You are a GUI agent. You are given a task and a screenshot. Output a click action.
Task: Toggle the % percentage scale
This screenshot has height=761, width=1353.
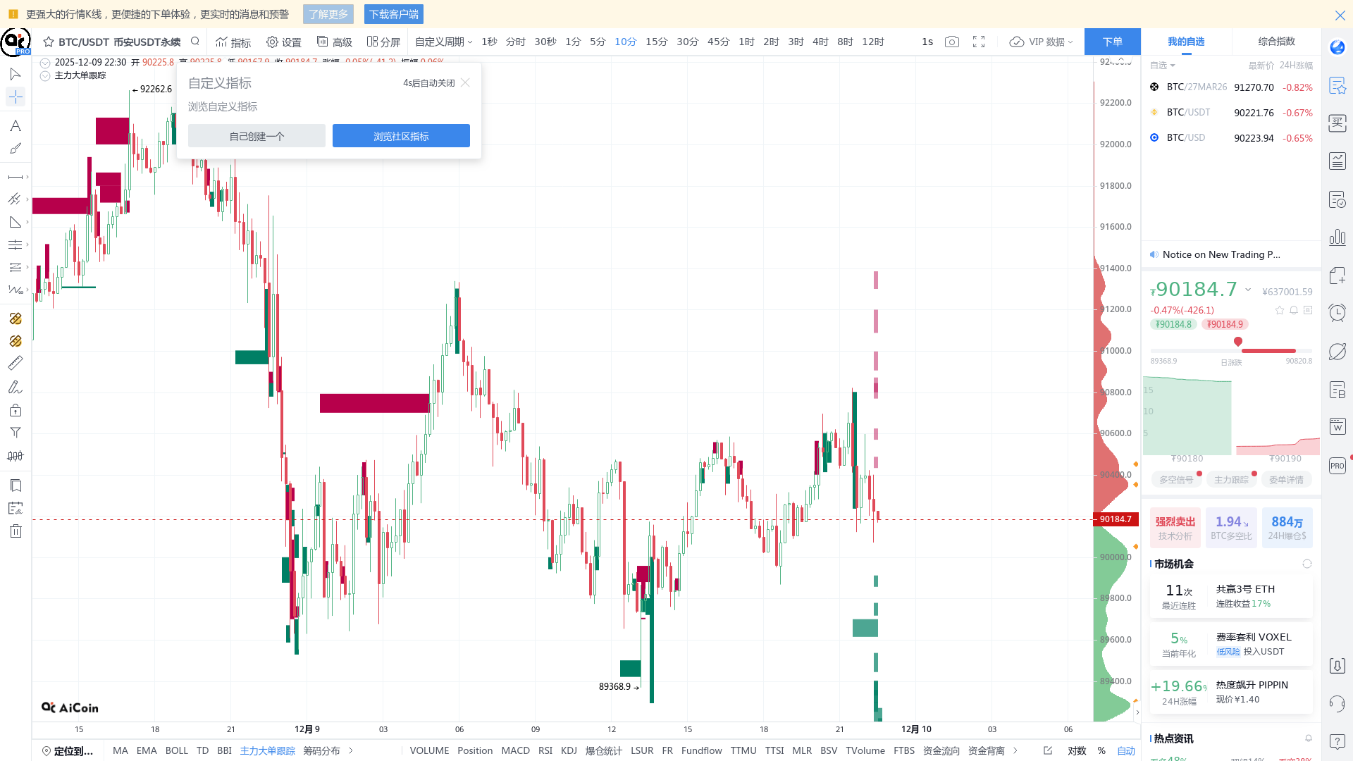coord(1101,751)
